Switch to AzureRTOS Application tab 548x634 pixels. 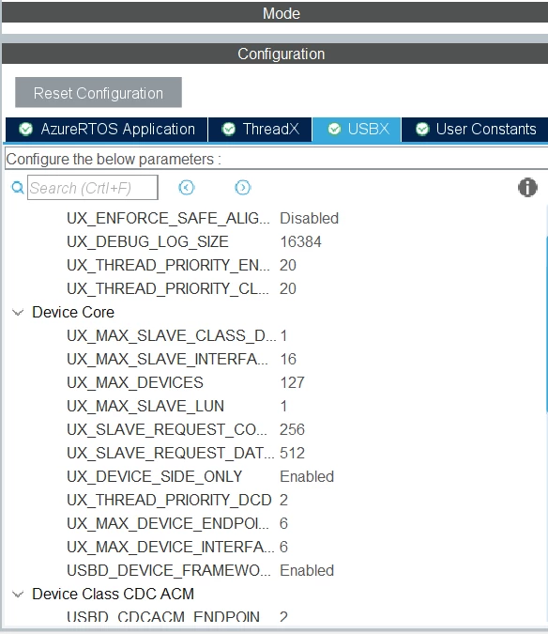107,130
